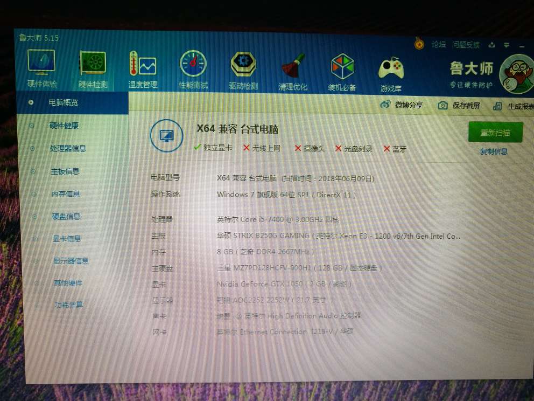The image size is (534, 401).
Task: Click 光盘刻录 status label
Action: (x=359, y=149)
